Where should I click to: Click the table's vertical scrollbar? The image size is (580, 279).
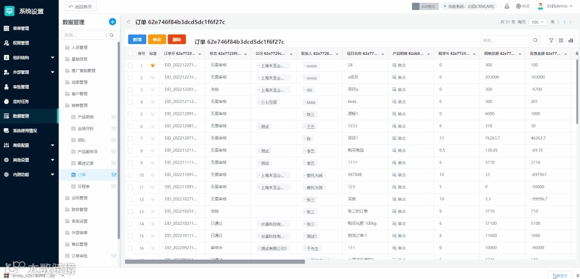578,91
